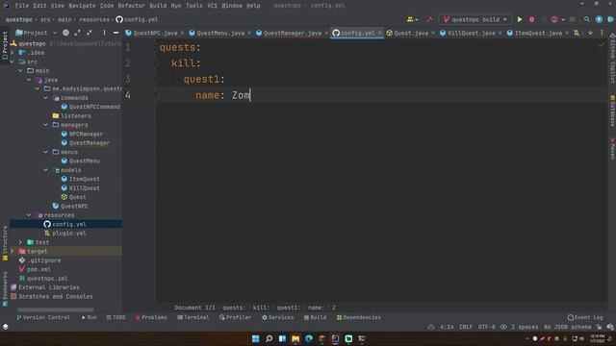The image size is (616, 346).
Task: Show the hidden editor tabs list
Action: (x=590, y=33)
